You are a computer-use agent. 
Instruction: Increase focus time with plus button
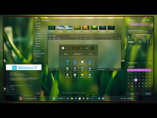(x=136, y=94)
